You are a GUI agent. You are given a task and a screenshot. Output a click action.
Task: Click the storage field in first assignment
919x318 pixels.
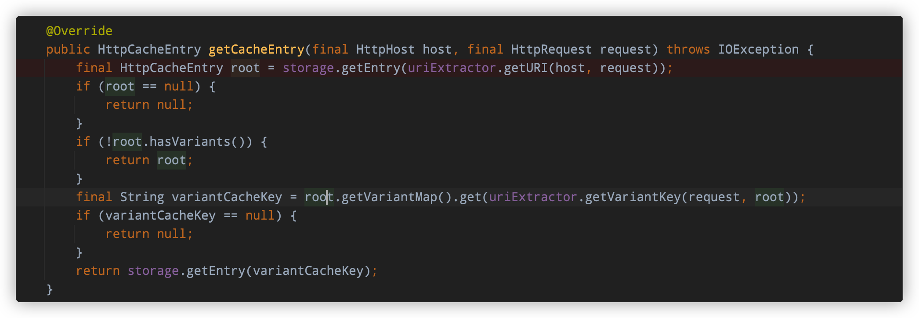point(308,68)
